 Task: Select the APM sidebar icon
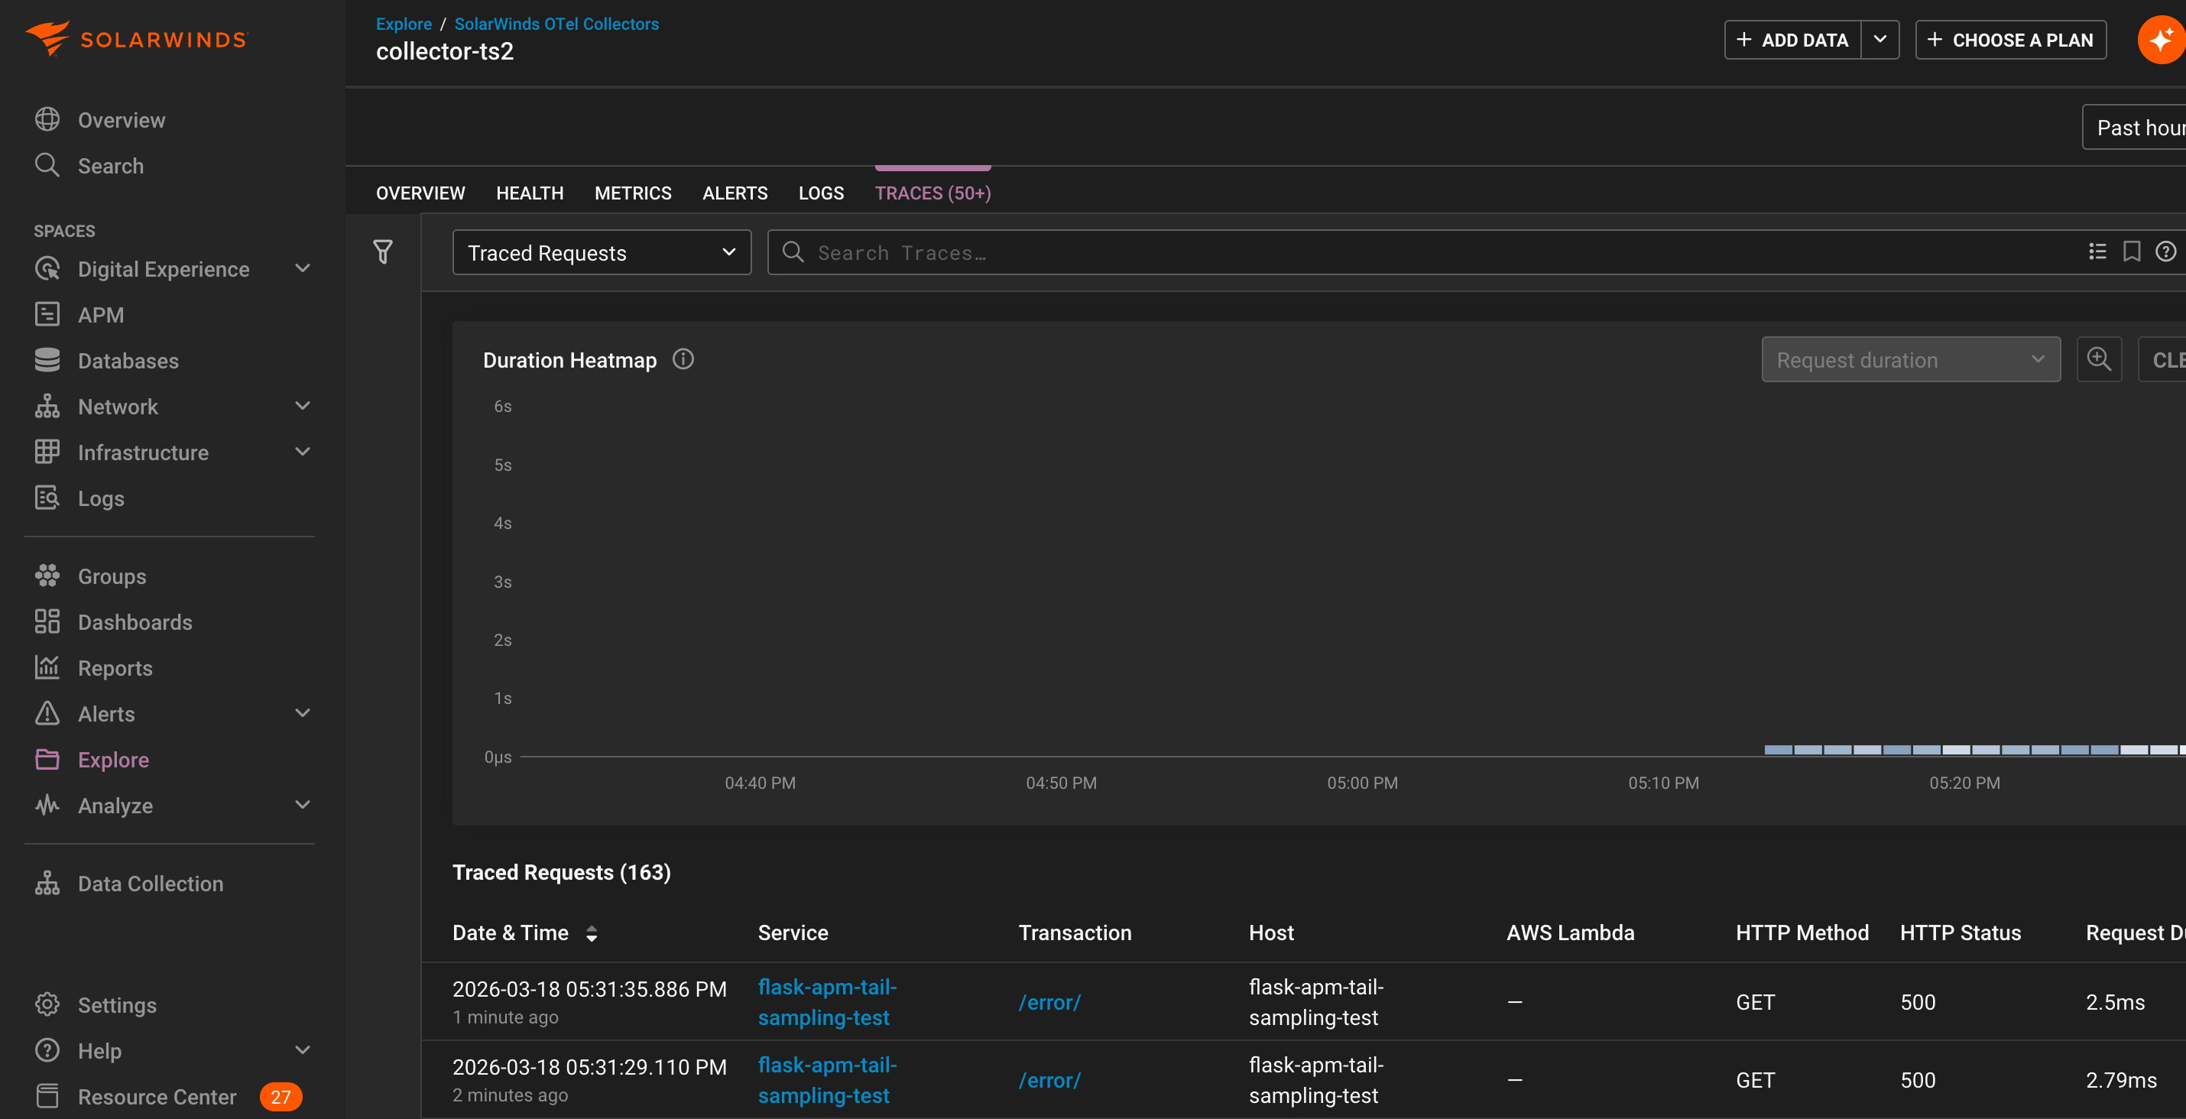point(48,314)
